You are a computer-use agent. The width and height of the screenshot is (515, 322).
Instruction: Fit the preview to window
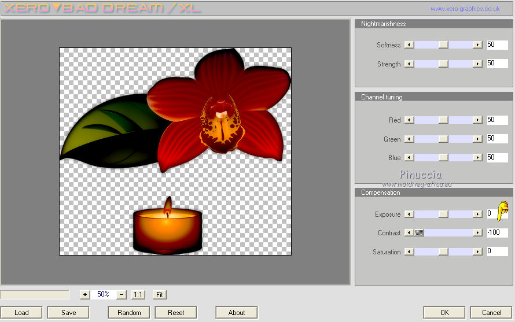[160, 294]
